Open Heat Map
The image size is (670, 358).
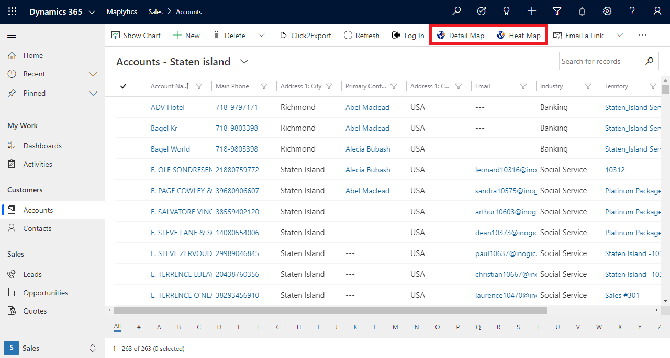[519, 36]
